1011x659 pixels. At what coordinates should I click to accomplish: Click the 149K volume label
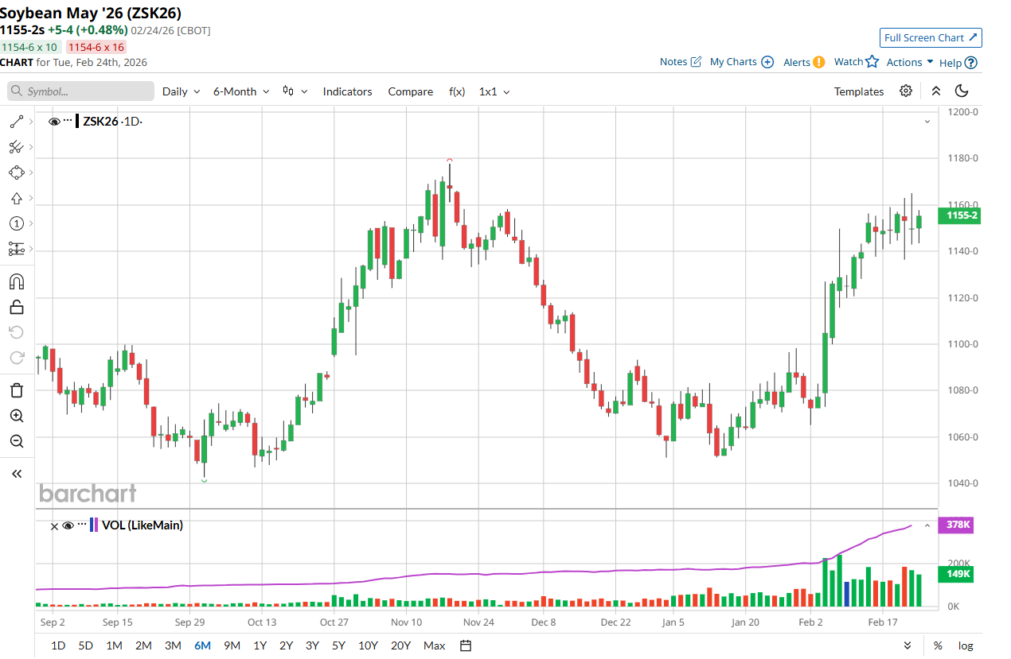coord(955,574)
